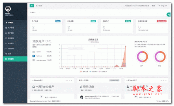174x106 pixels.
Task: Select the 仪表盘 dashboard sidebar item
Action: [15, 23]
